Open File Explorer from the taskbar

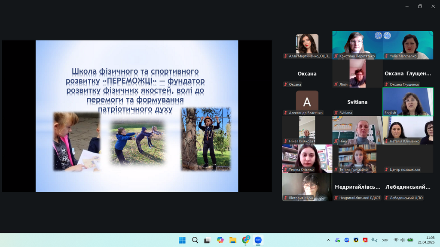pos(232,240)
